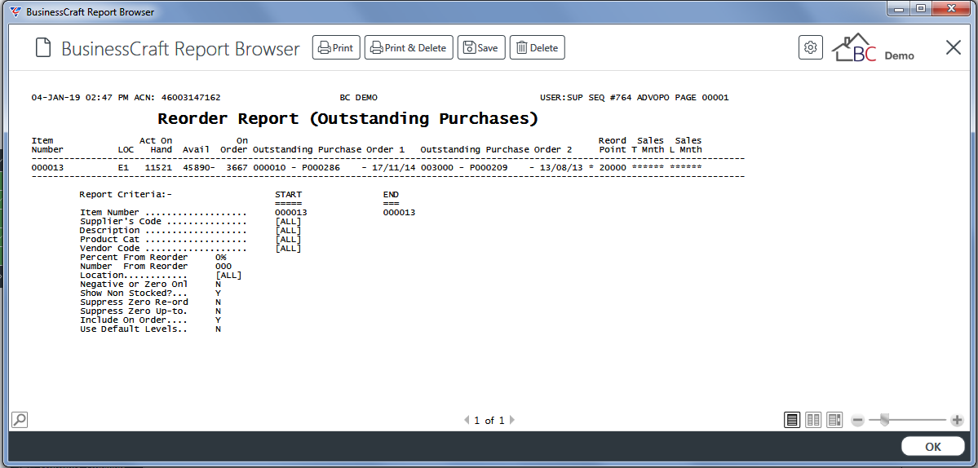The width and height of the screenshot is (978, 468).
Task: Click the Print & Delete button
Action: [x=409, y=48]
